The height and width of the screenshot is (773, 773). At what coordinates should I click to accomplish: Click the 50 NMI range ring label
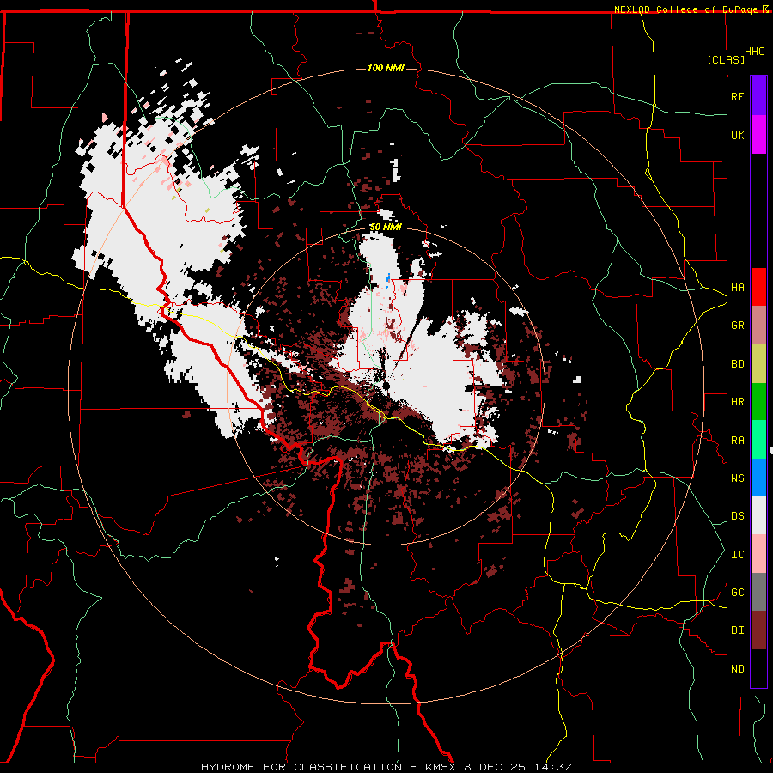click(386, 228)
